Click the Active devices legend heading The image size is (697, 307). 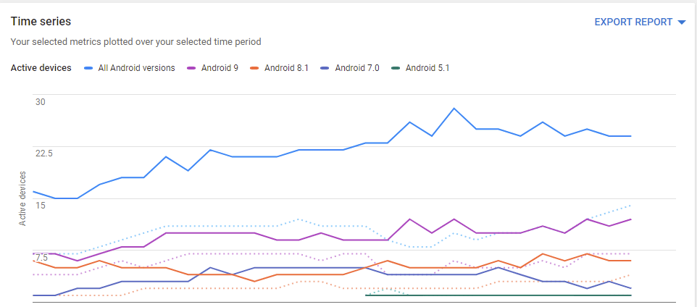[x=41, y=68]
